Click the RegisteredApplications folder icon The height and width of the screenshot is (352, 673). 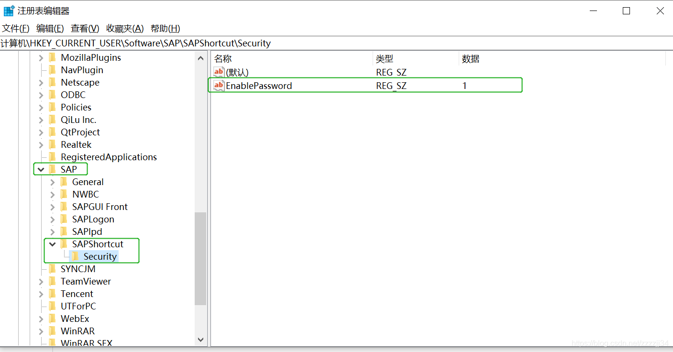click(x=52, y=157)
